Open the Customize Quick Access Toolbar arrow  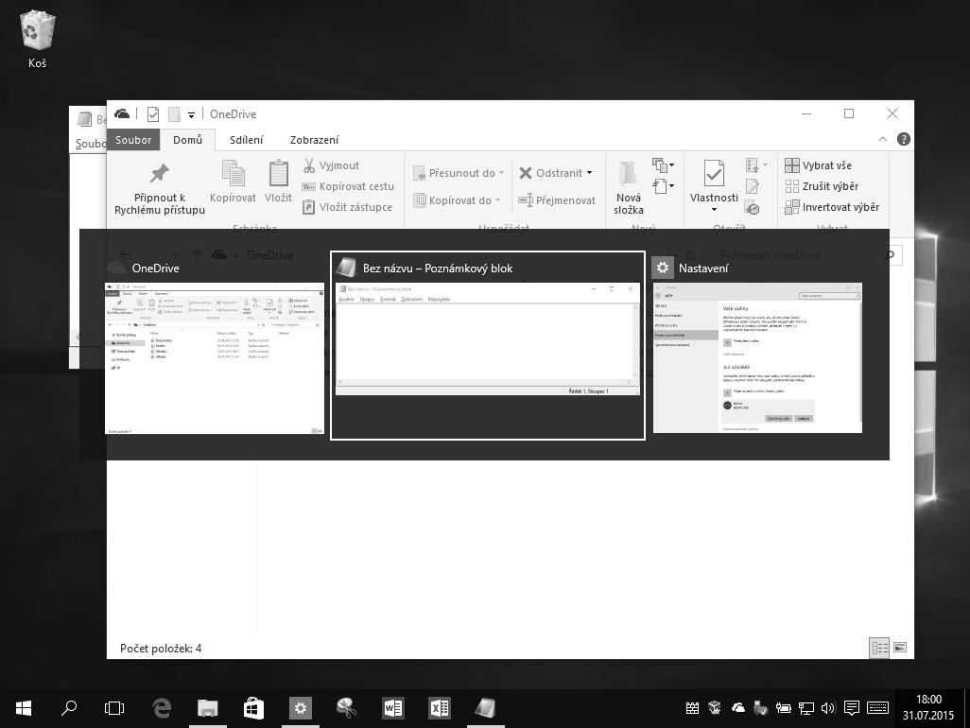coord(191,115)
